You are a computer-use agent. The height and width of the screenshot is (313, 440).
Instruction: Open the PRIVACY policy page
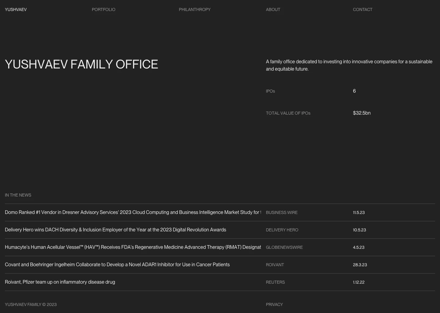pos(274,304)
